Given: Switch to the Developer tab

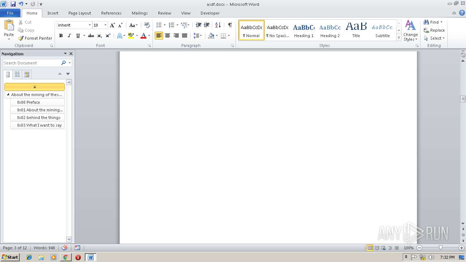Looking at the screenshot, I should (x=210, y=13).
